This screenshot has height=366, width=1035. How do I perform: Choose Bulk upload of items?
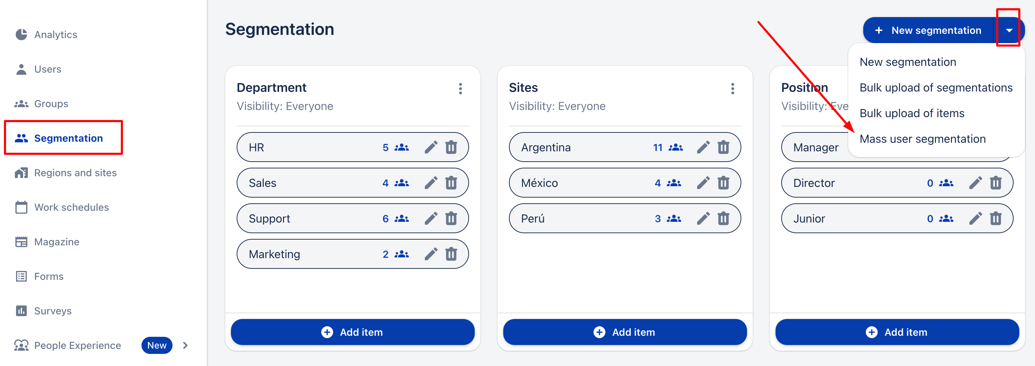coord(912,113)
